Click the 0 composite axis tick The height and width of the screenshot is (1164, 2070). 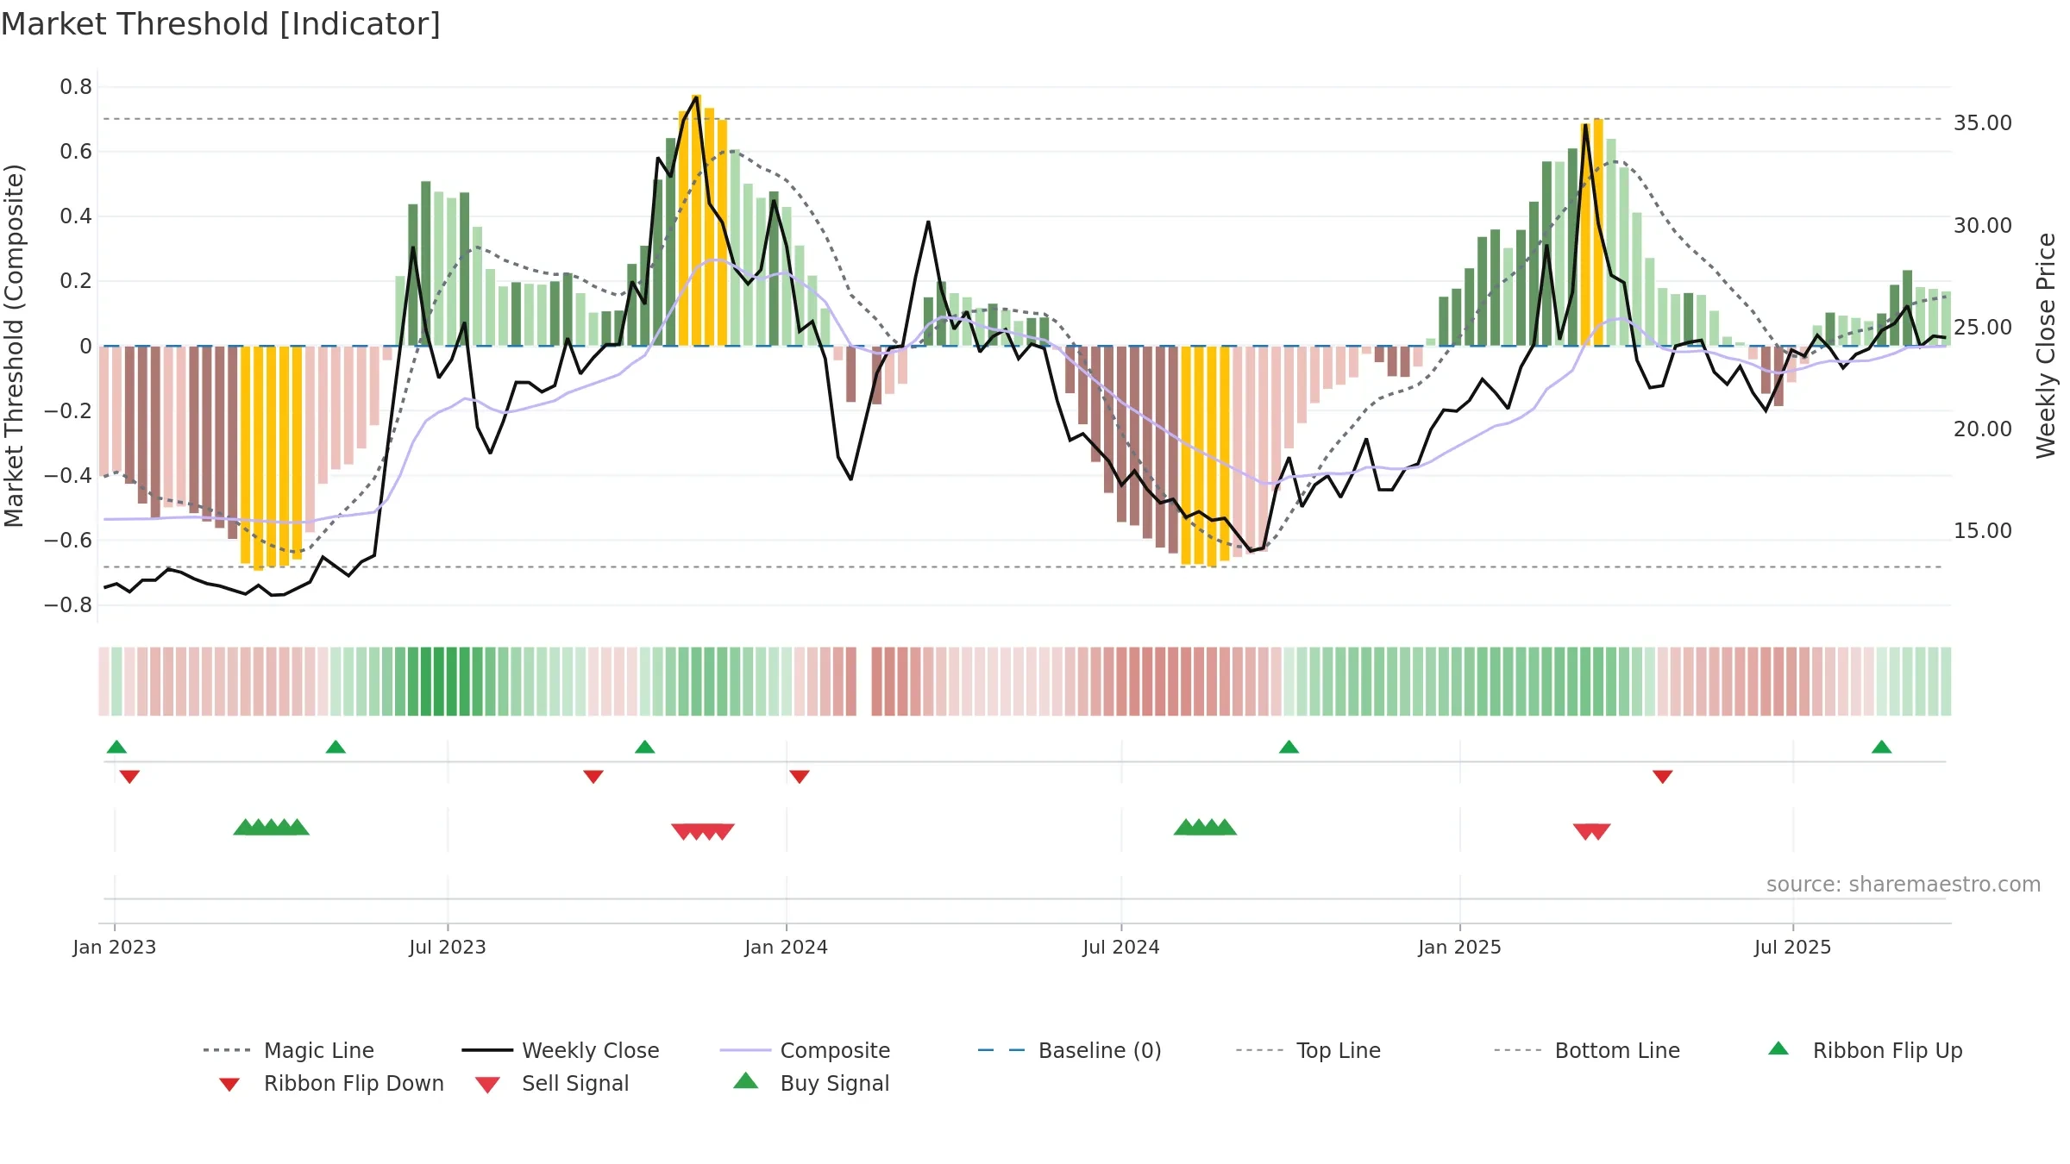coord(85,347)
